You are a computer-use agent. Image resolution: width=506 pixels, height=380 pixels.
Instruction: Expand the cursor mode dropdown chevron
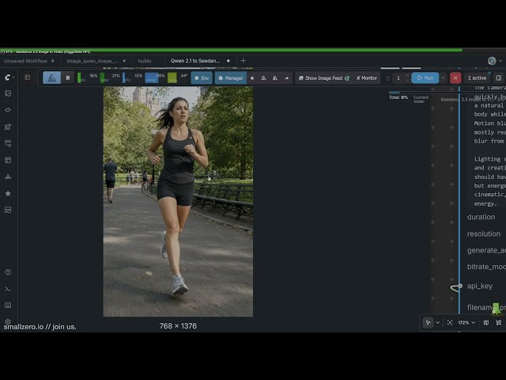pos(437,322)
